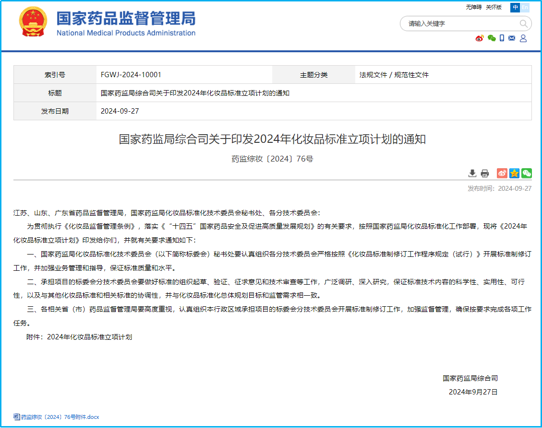
Task: Share to Qzone using star icon
Action: (x=514, y=174)
